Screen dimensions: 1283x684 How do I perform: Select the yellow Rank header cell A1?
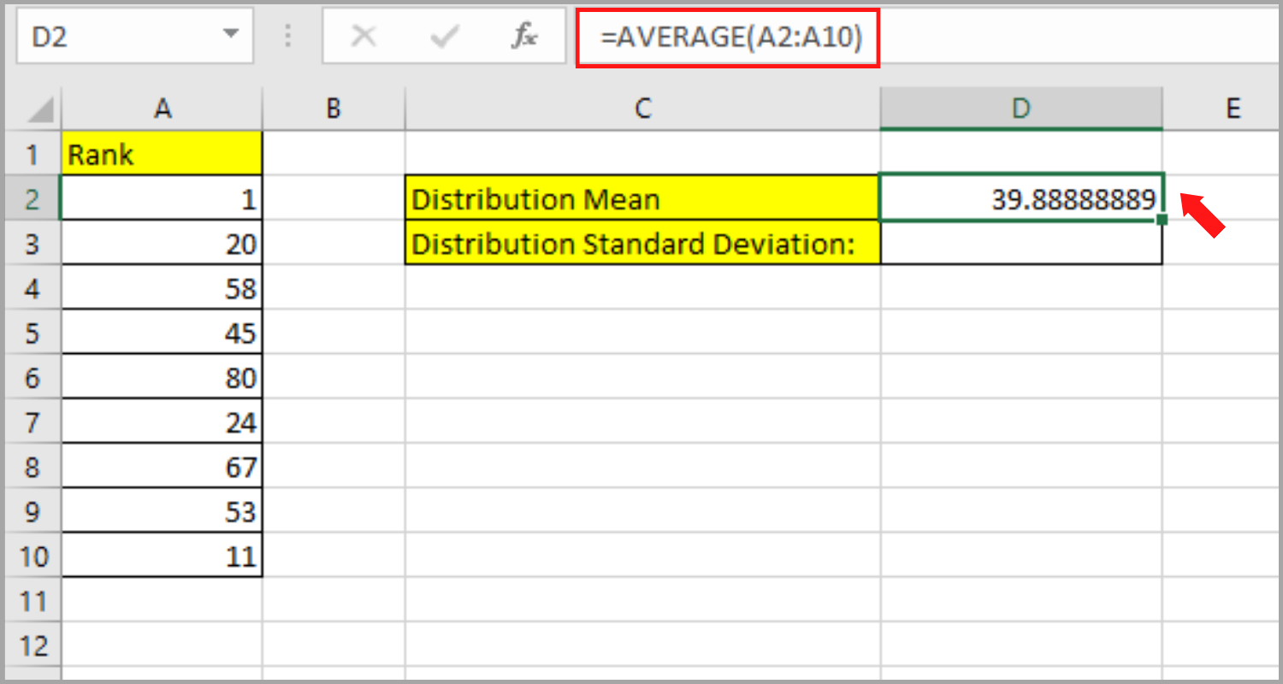point(161,154)
